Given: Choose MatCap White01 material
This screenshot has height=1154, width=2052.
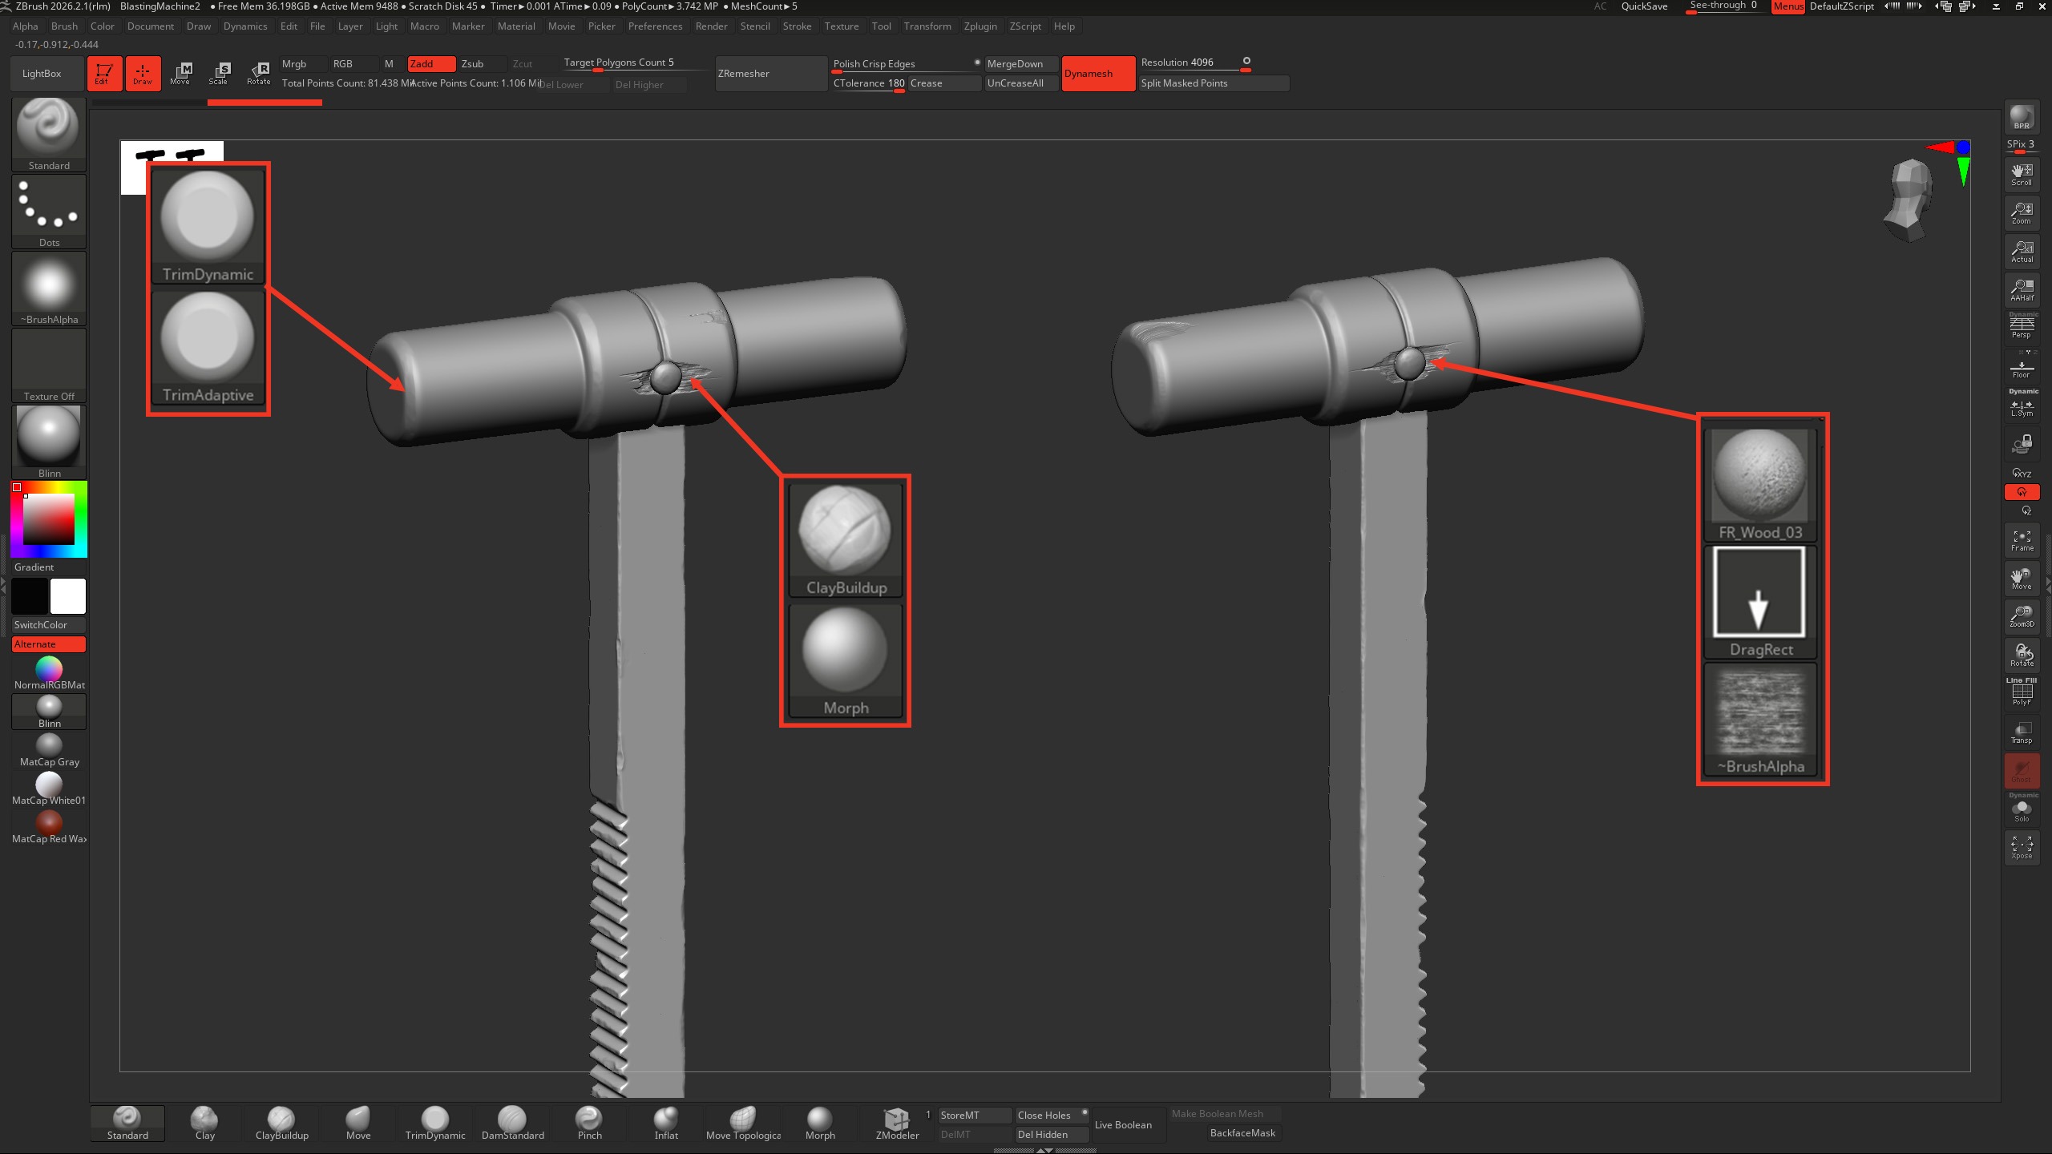Looking at the screenshot, I should pos(49,789).
